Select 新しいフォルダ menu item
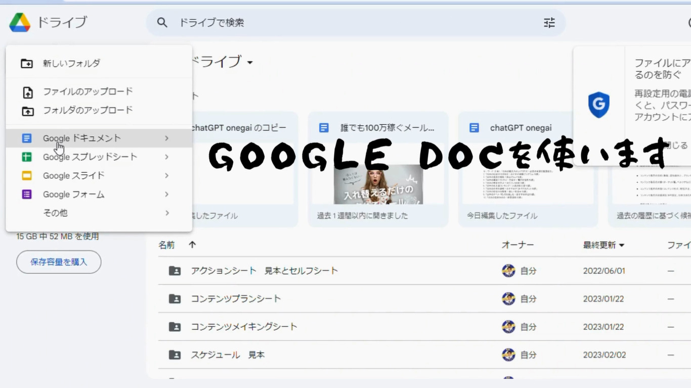The image size is (691, 388). pos(99,64)
